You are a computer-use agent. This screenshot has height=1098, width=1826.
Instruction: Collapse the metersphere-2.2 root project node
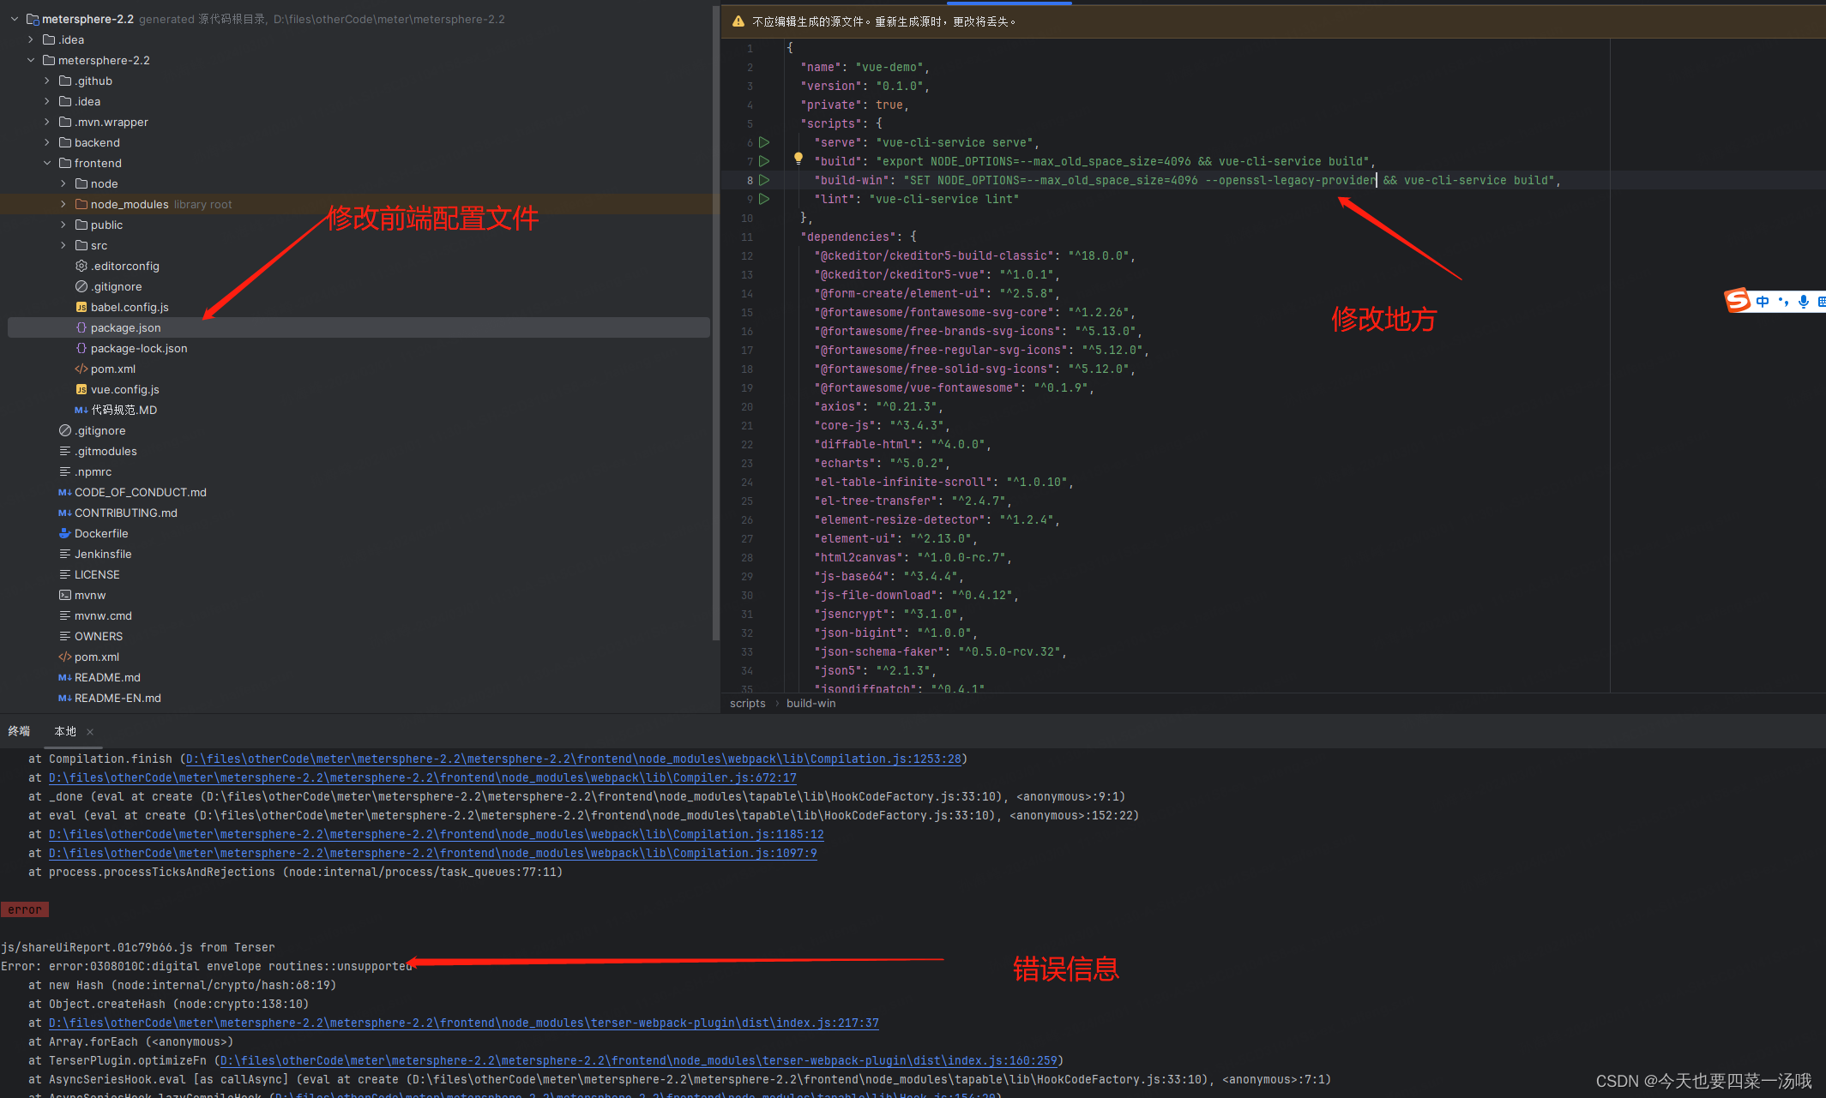click(x=15, y=19)
